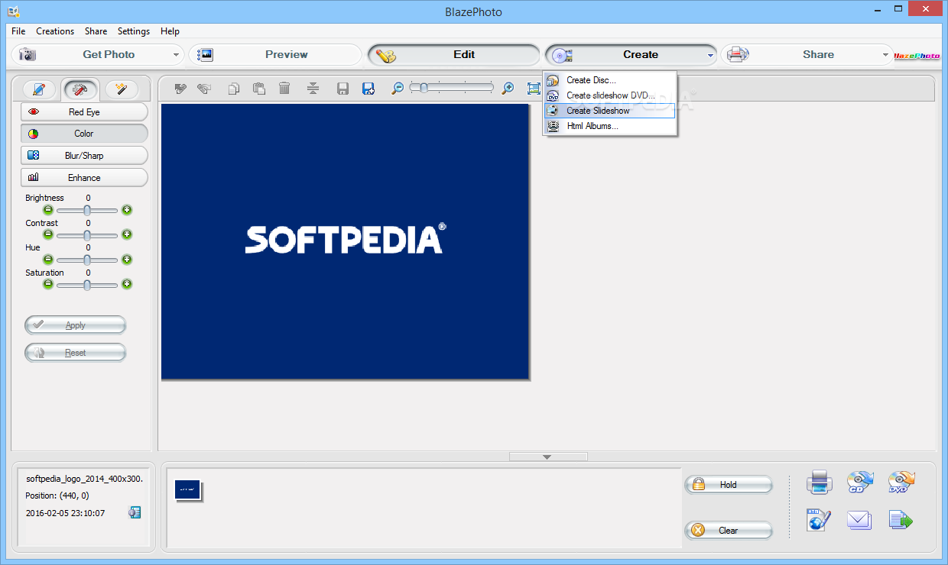Select the Softpedia photo thumbnail in tray
The height and width of the screenshot is (565, 948).
[x=187, y=489]
